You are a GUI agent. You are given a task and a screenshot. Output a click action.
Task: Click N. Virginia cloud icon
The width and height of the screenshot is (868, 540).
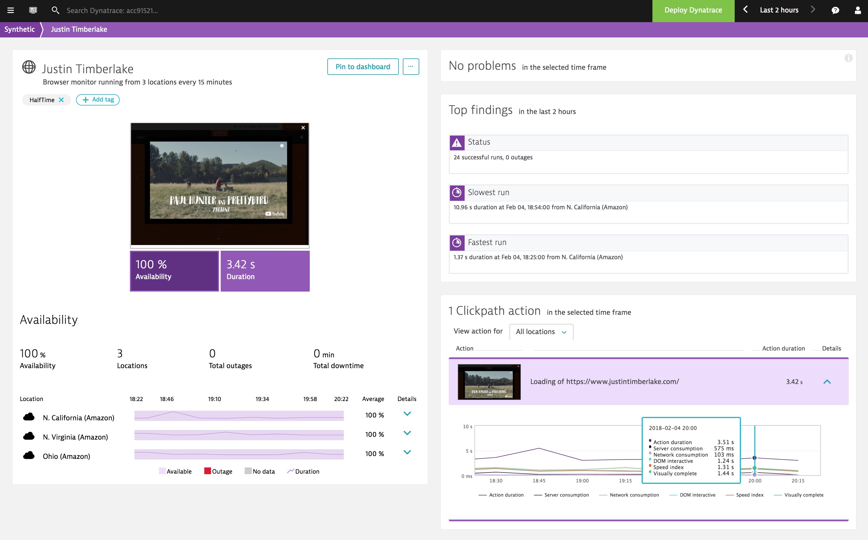coord(29,436)
